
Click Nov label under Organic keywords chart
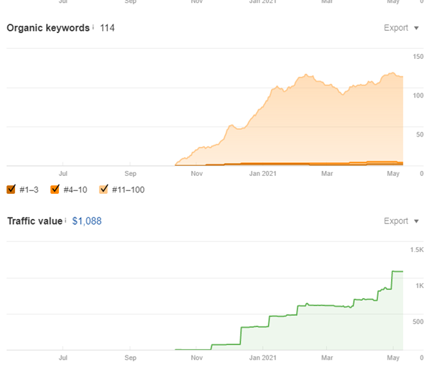click(197, 174)
